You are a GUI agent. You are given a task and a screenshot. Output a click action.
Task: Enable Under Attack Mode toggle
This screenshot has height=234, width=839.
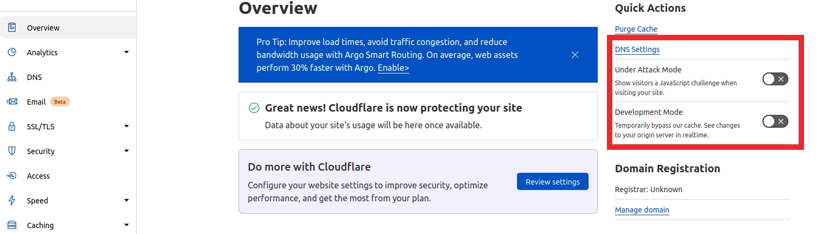775,79
